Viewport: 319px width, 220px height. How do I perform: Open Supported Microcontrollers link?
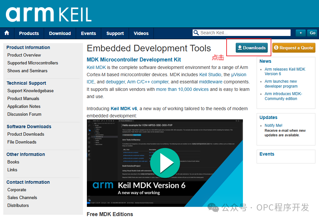[x=33, y=63]
